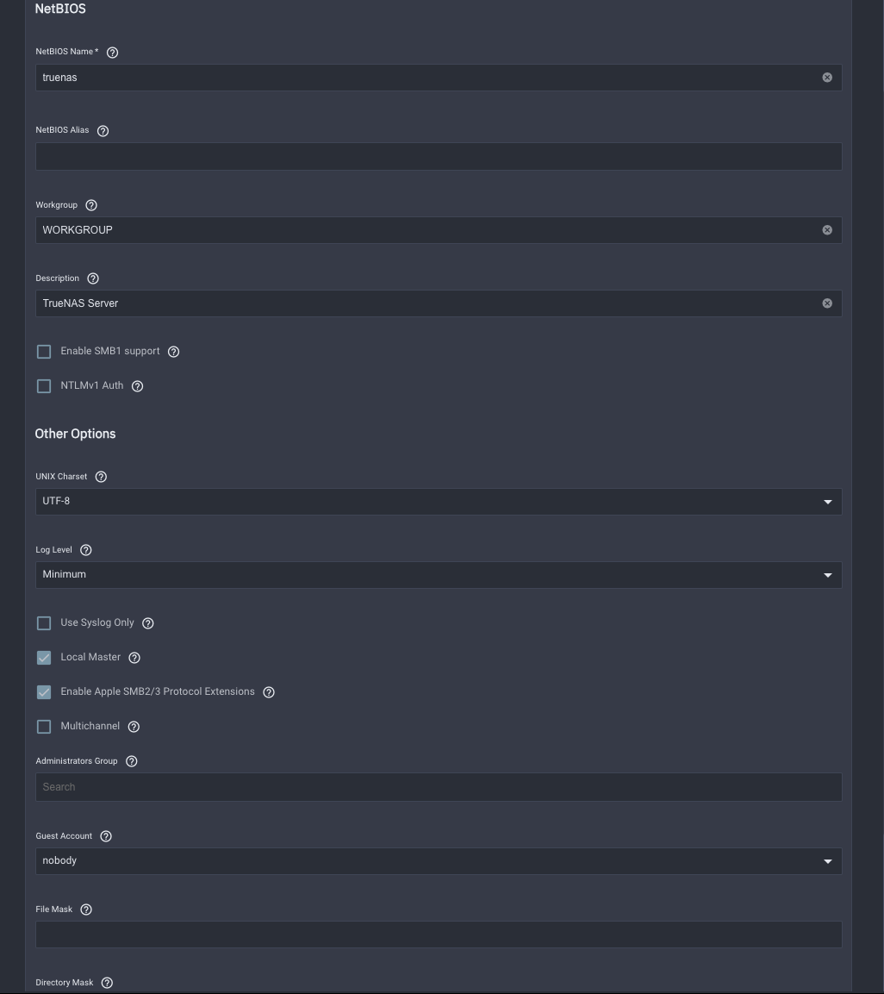Screen dimensions: 884x994
Task: Show help for NetBIOS Alias field
Action: tap(103, 130)
